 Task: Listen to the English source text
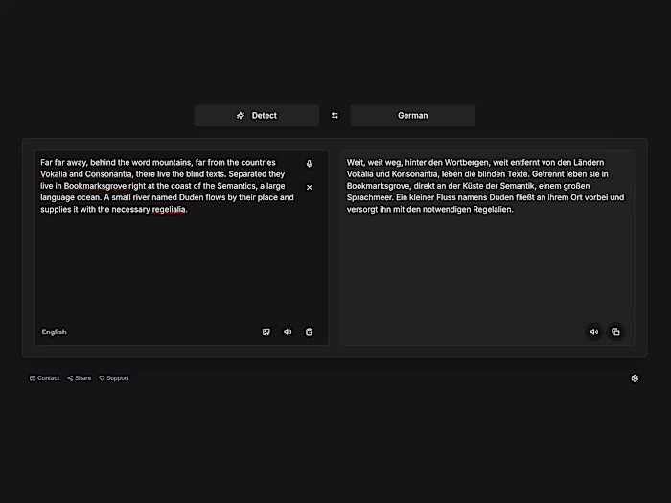[288, 332]
